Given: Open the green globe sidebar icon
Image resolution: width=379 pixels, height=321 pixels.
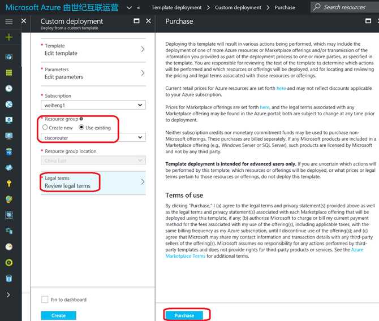Looking at the screenshot, I should [x=9, y=199].
